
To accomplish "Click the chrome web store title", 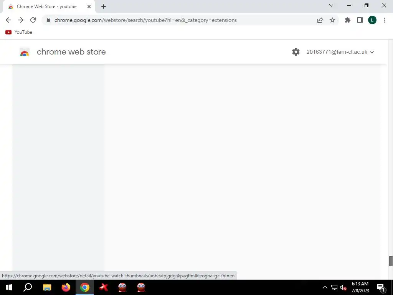I will pyautogui.click(x=71, y=52).
